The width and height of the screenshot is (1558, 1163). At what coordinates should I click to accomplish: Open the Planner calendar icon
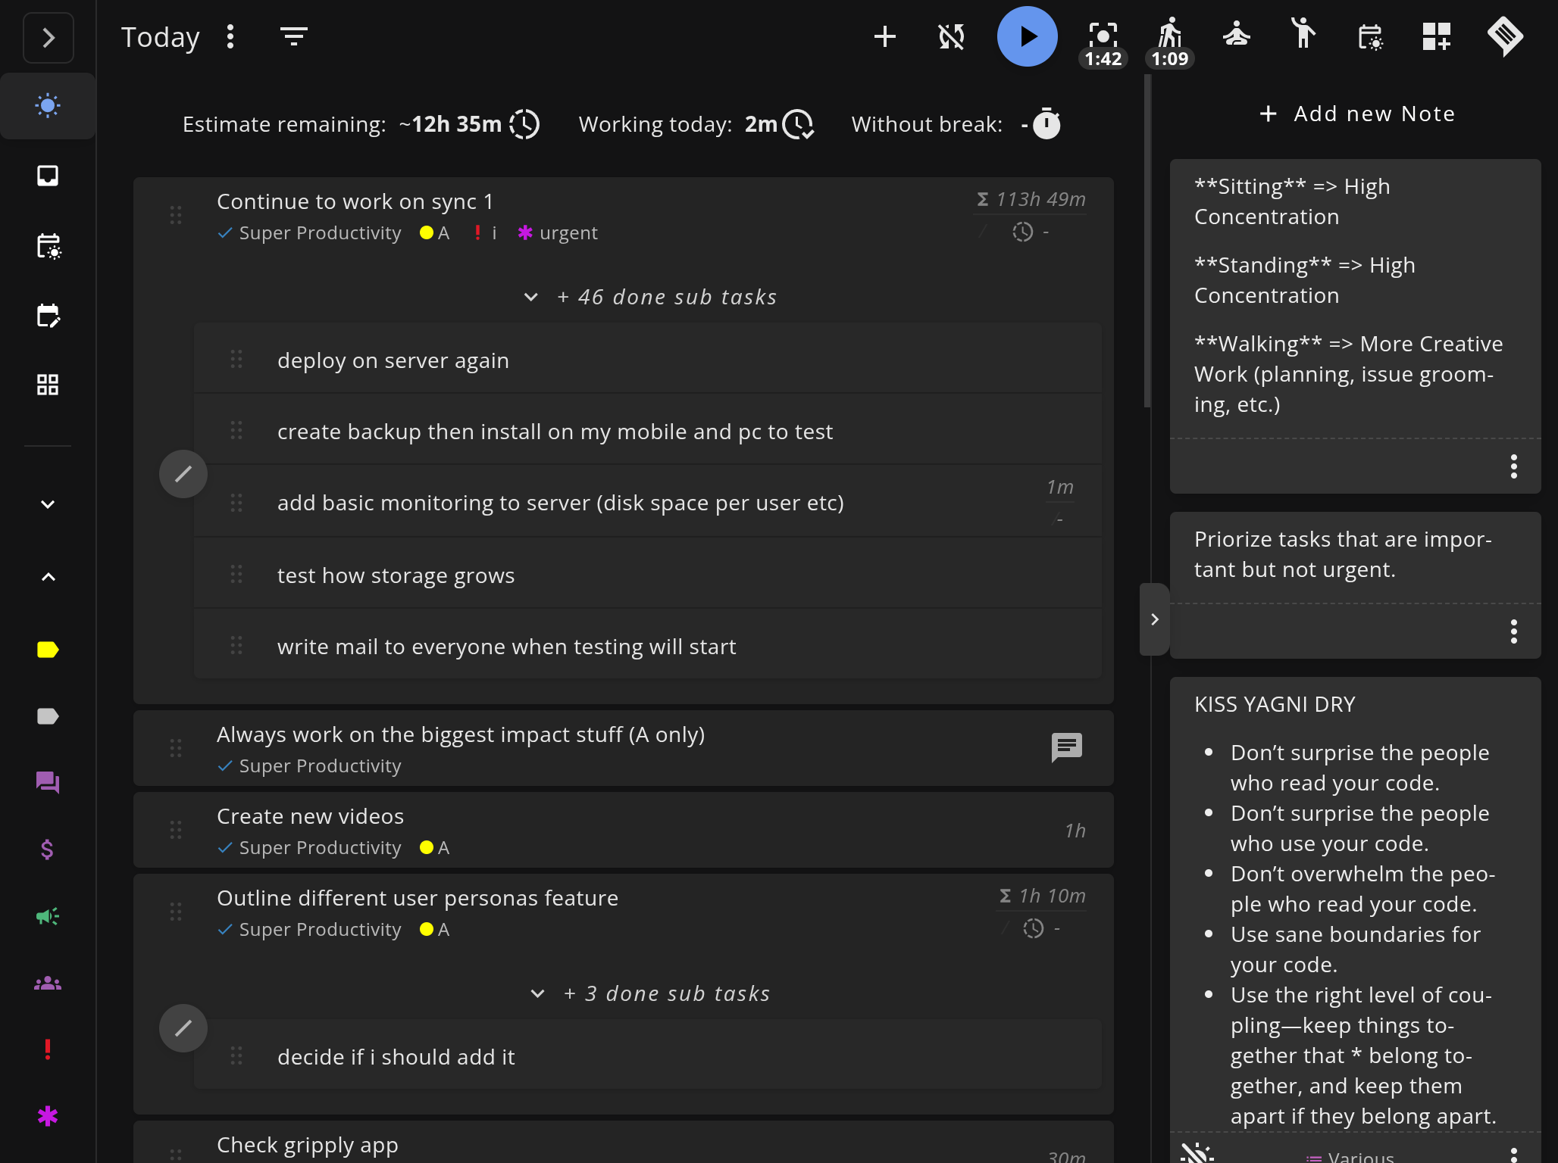[48, 316]
